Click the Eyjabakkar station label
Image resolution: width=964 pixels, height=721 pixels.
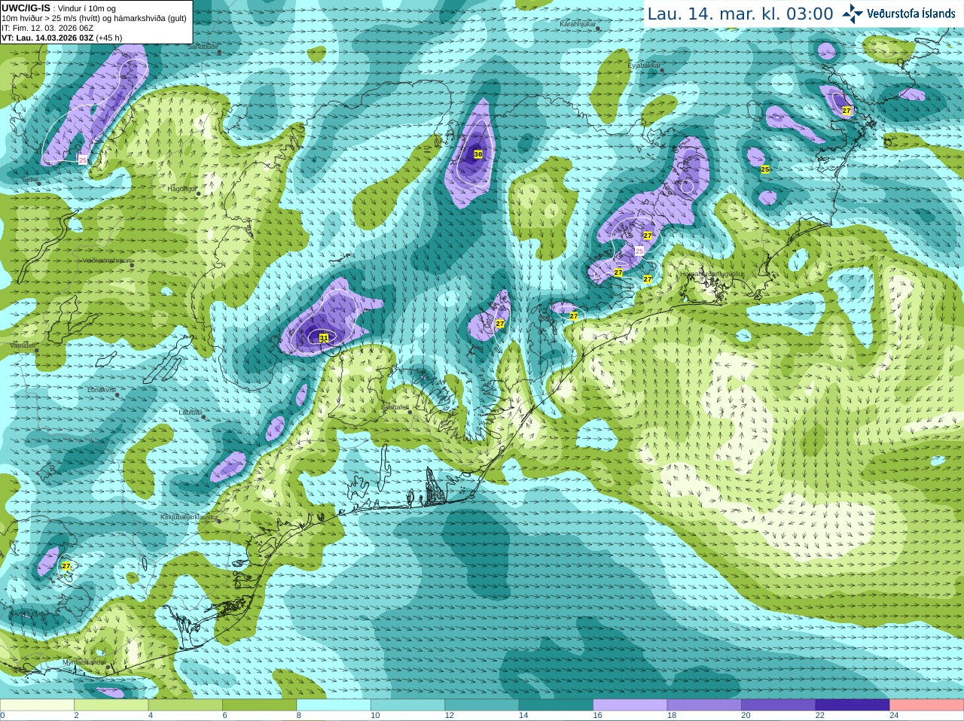tap(645, 66)
